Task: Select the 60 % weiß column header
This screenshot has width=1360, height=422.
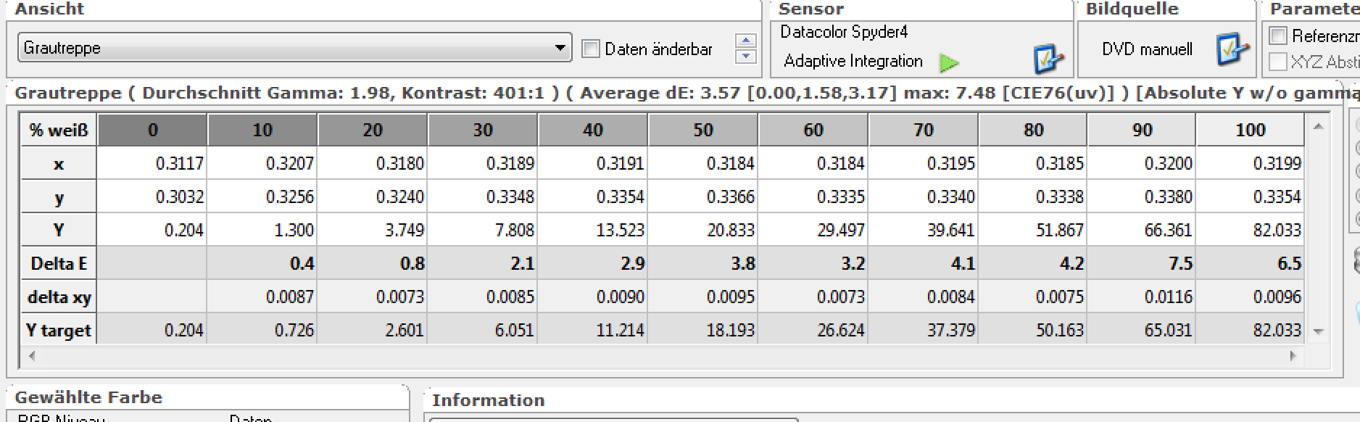Action: point(813,130)
